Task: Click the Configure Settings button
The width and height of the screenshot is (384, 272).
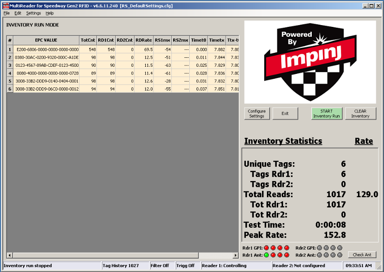Action: click(257, 113)
